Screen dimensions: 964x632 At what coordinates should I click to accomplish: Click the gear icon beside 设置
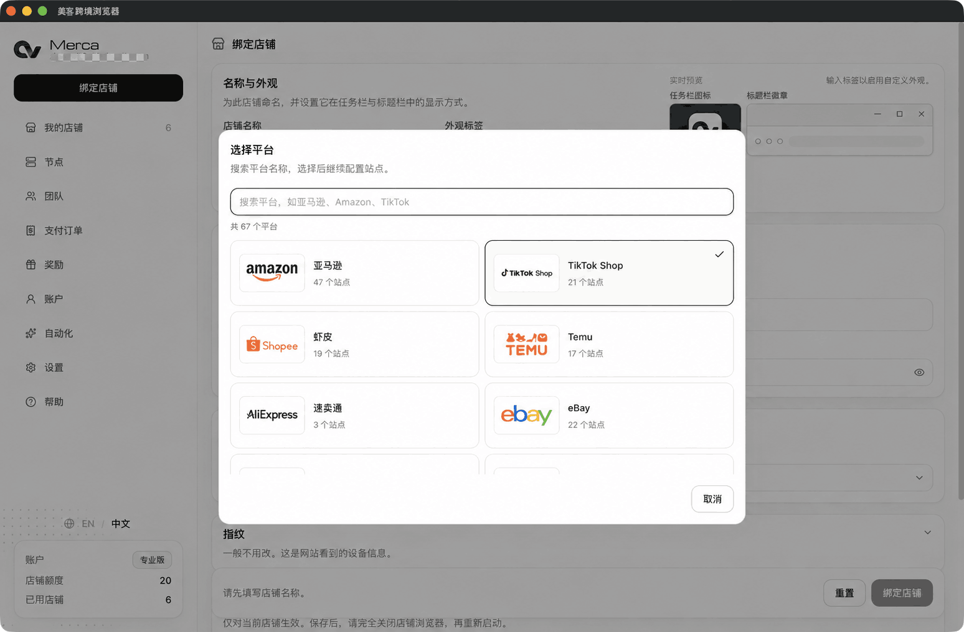(x=31, y=368)
